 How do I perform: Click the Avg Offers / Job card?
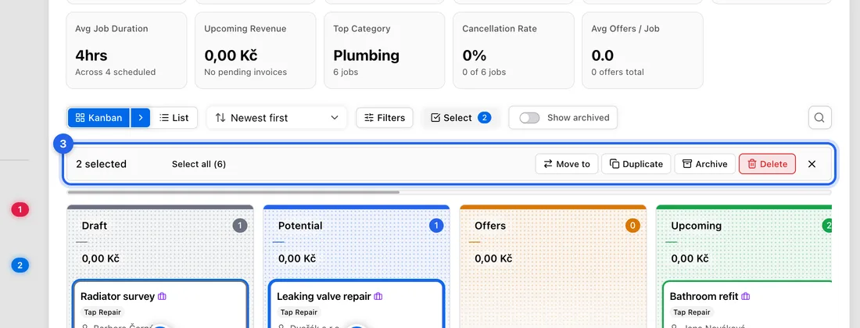(642, 51)
